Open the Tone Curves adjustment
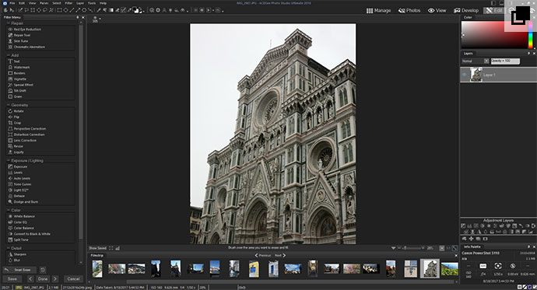The width and height of the screenshot is (537, 290). tap(20, 184)
